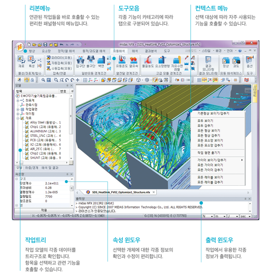
Task: Click the 번호 column header
Action: coord(63,91)
